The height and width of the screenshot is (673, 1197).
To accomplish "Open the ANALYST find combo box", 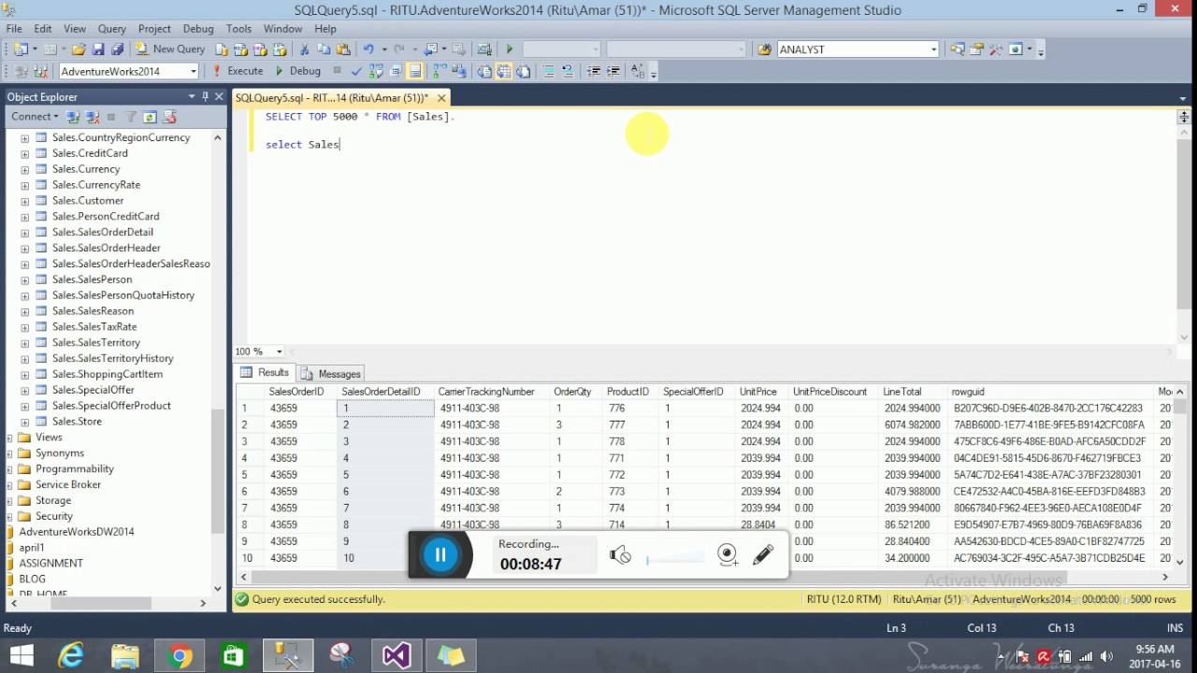I will pos(933,49).
